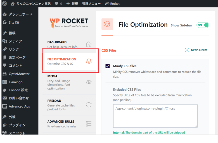Go to the Site Kit menu item
The width and height of the screenshot is (218, 143).
pos(14,22)
